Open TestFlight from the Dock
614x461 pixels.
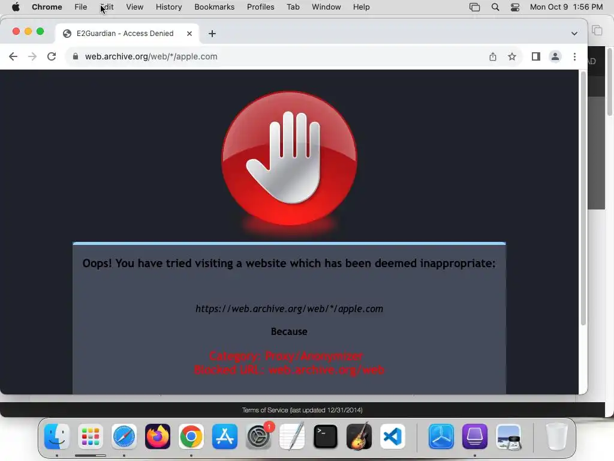point(441,436)
